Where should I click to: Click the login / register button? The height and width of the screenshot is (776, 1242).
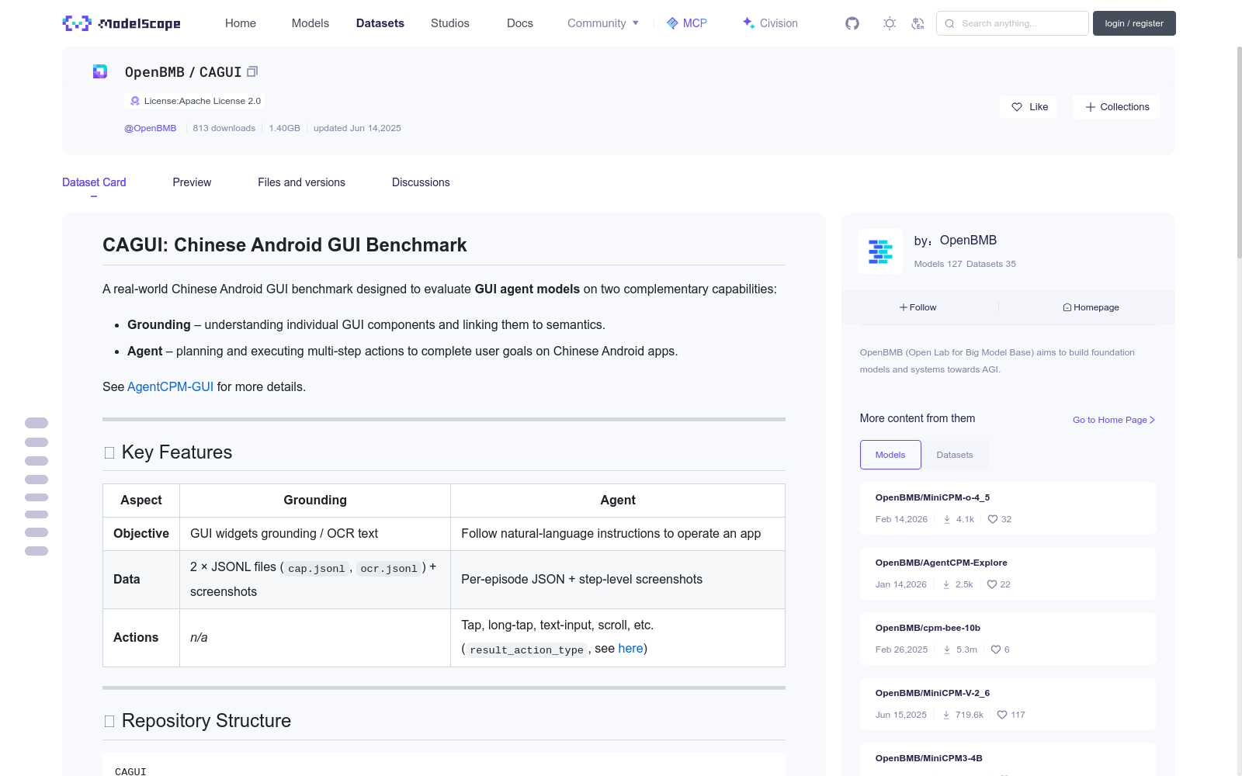1134,23
